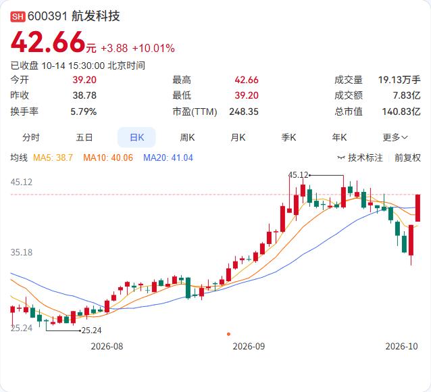Click the technical annotation icon beside 技术标注
The image size is (431, 392).
tap(341, 157)
